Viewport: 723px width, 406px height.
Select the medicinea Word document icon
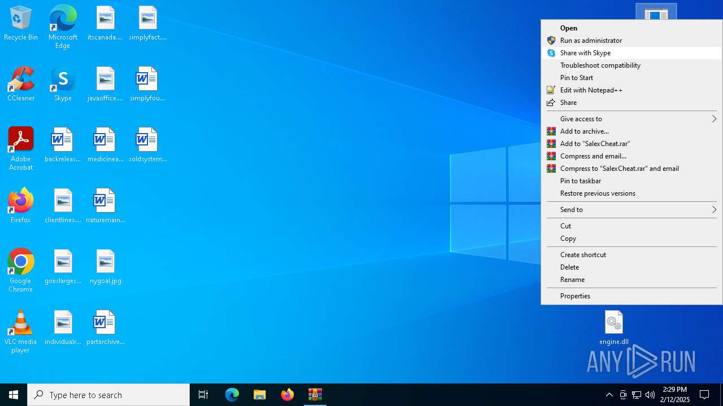105,145
